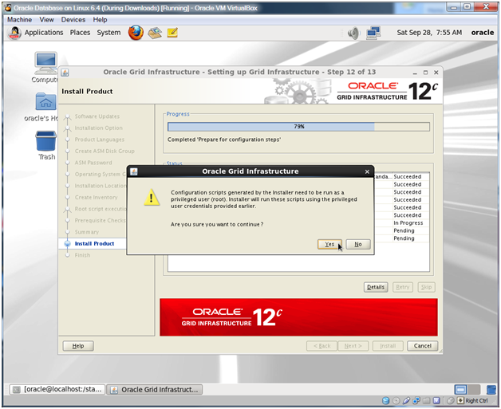
Task: Click the mail launcher icon beside Firefox
Action: (x=155, y=33)
